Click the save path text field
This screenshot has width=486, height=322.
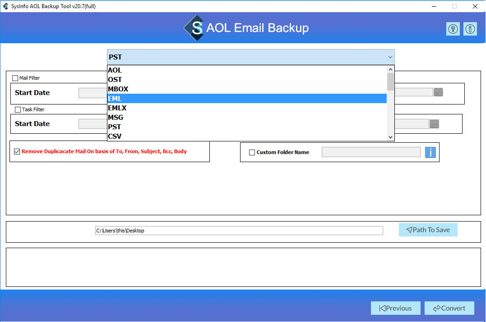click(x=239, y=231)
